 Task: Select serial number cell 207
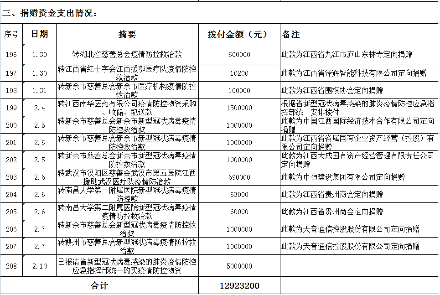click(x=11, y=247)
